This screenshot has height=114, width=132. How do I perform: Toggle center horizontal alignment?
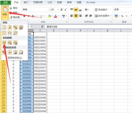(76, 16)
